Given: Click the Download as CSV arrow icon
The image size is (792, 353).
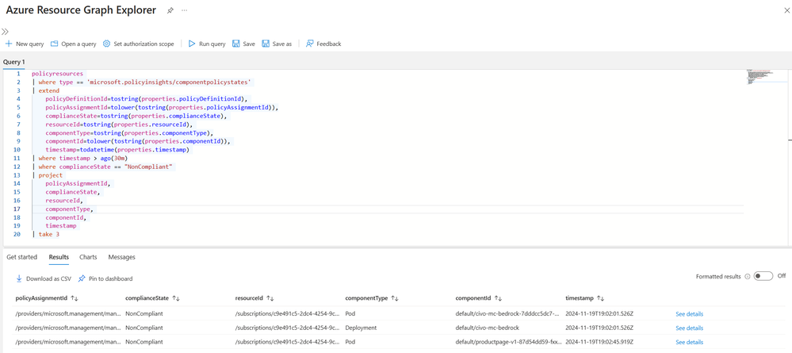Looking at the screenshot, I should point(19,278).
